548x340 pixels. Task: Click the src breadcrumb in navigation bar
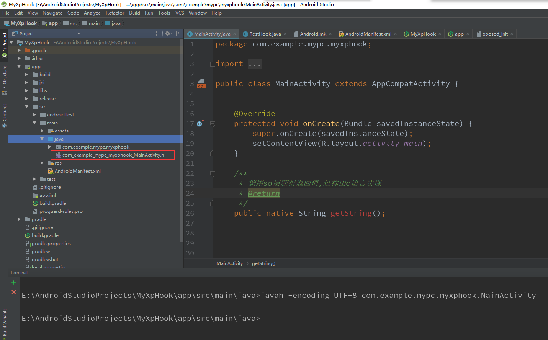click(x=70, y=23)
